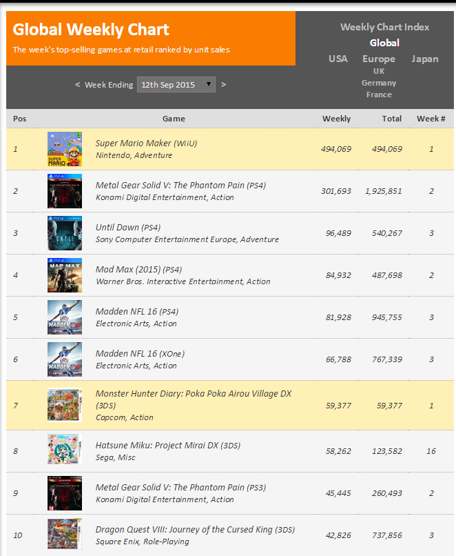Click the total sales value 767,339

pyautogui.click(x=387, y=359)
